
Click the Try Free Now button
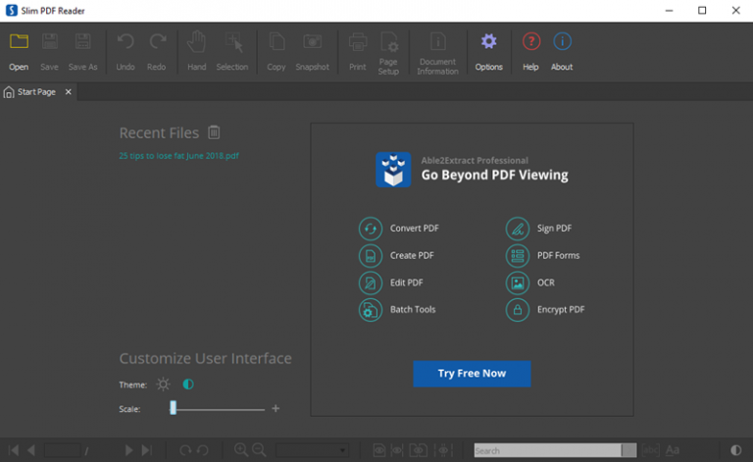[472, 374]
